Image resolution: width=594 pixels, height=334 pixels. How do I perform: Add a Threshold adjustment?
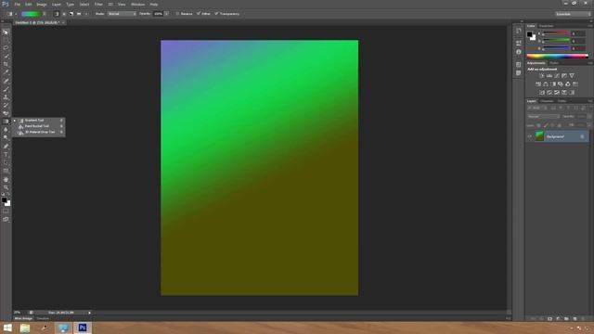557,93
